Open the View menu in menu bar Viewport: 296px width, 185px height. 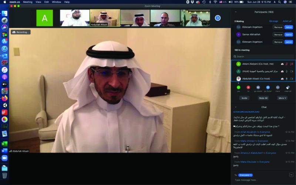click(38, 2)
